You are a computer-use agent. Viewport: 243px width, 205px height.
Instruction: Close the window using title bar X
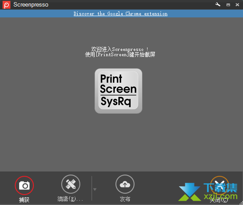coord(237,5)
